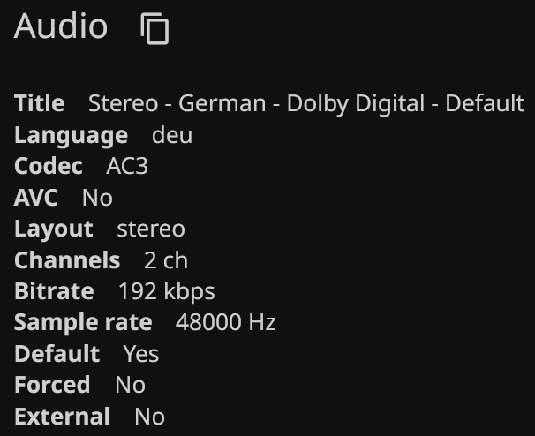Click the Audio section heading
Image resolution: width=535 pixels, height=436 pixels.
(61, 27)
